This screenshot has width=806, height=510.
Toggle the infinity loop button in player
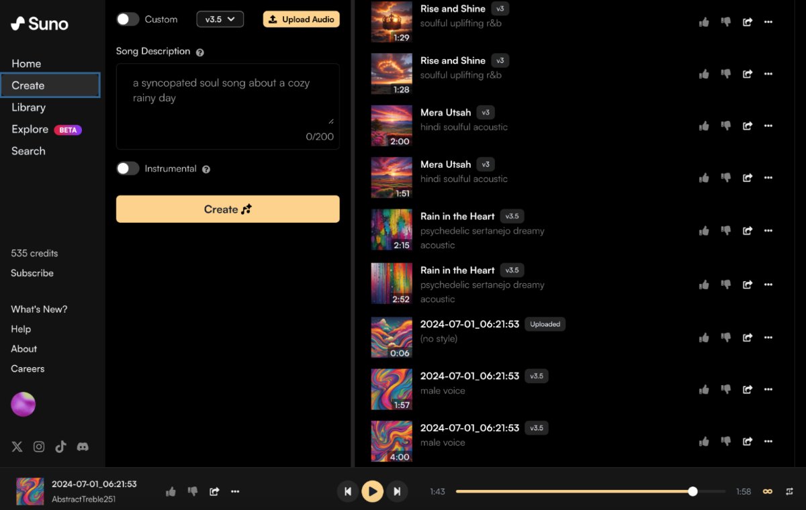[767, 491]
